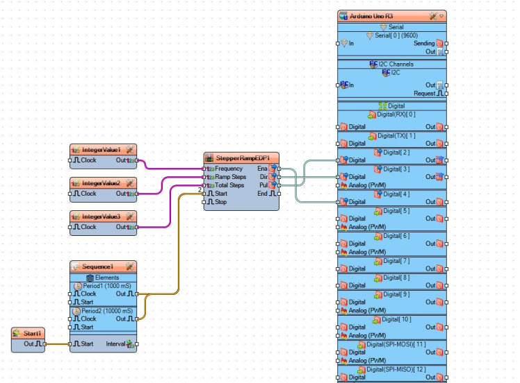Click the StepperRampEDP1 component icon
520x383 pixels.
pos(209,158)
